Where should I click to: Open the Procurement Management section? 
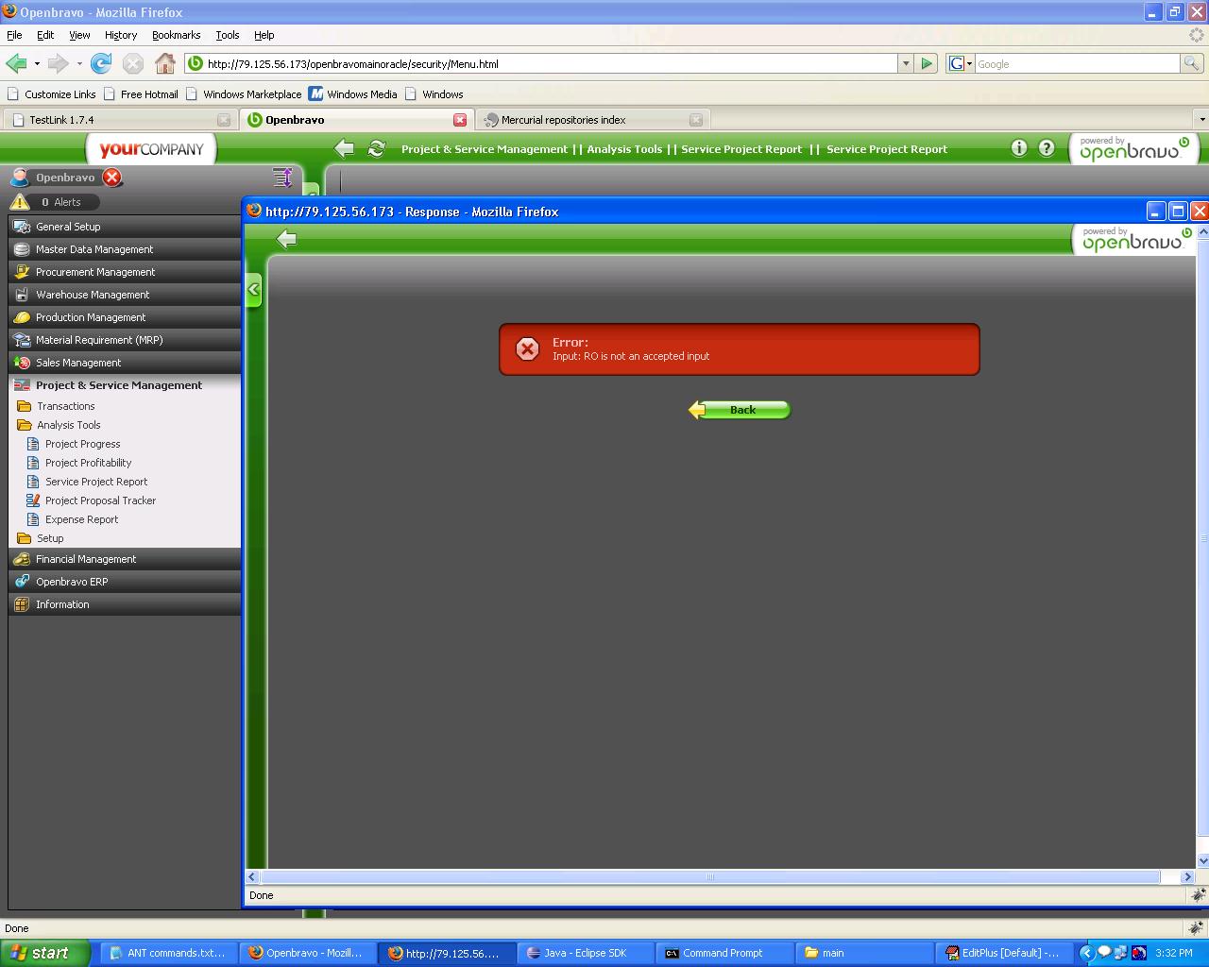pyautogui.click(x=125, y=272)
